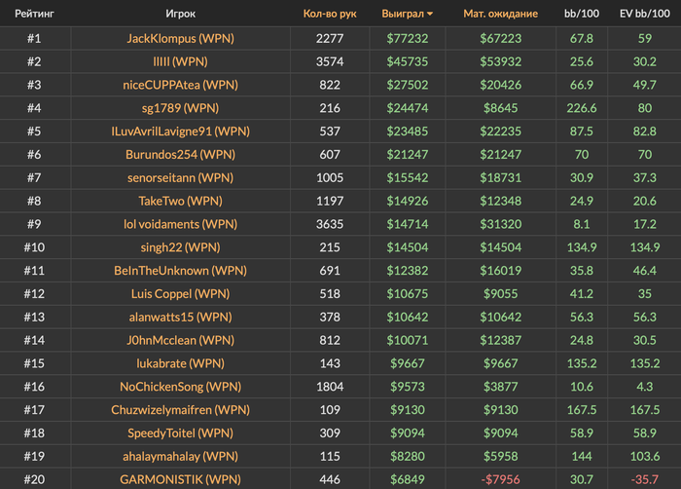
Task: Click Chuzwizelymaifren (WPN) player name
Action: (180, 409)
